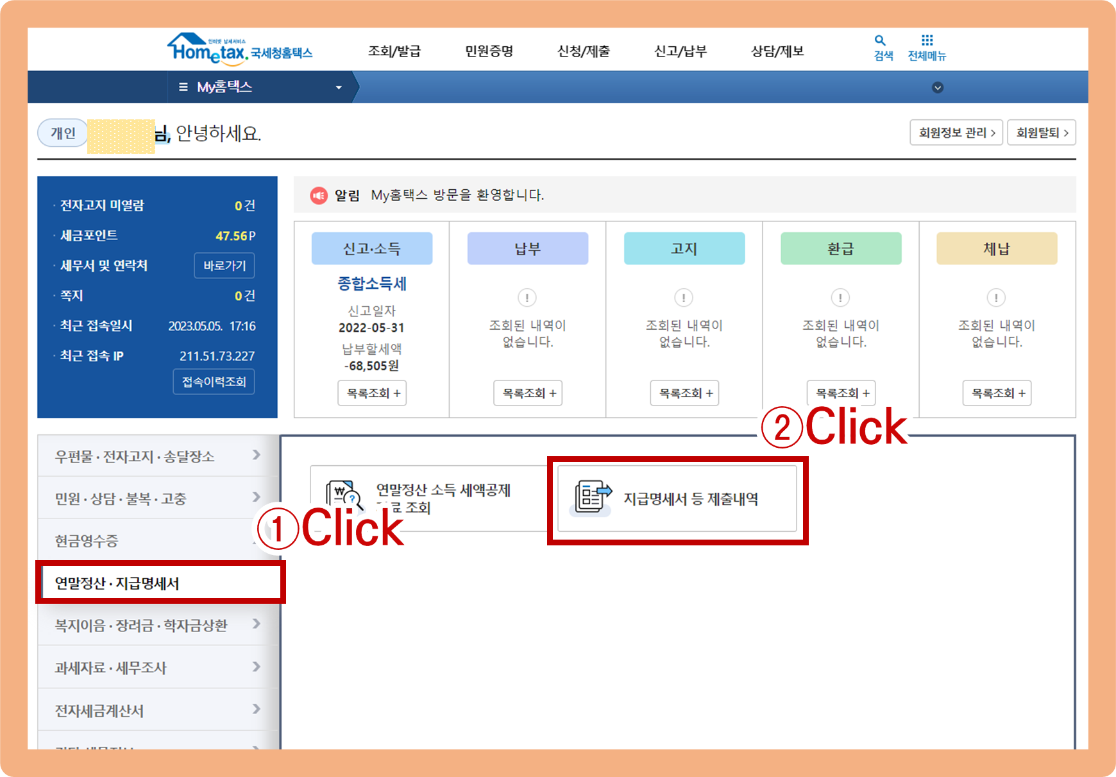1116x777 pixels.
Task: Click the date 2022-05-31
Action: point(371,328)
